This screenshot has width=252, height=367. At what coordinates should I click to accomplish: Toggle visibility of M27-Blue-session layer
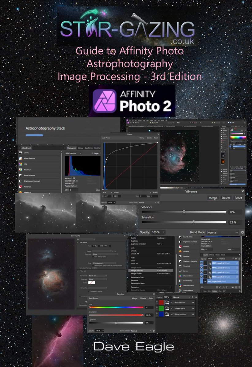click(x=193, y=315)
